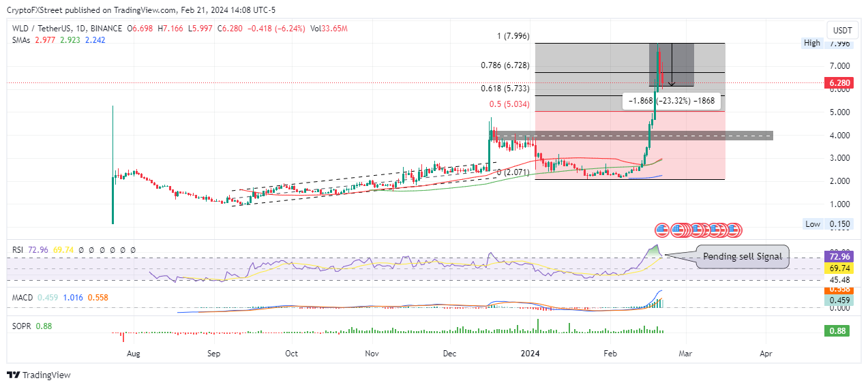
Task: Click the Low 0.150 price label
Action: pos(826,224)
